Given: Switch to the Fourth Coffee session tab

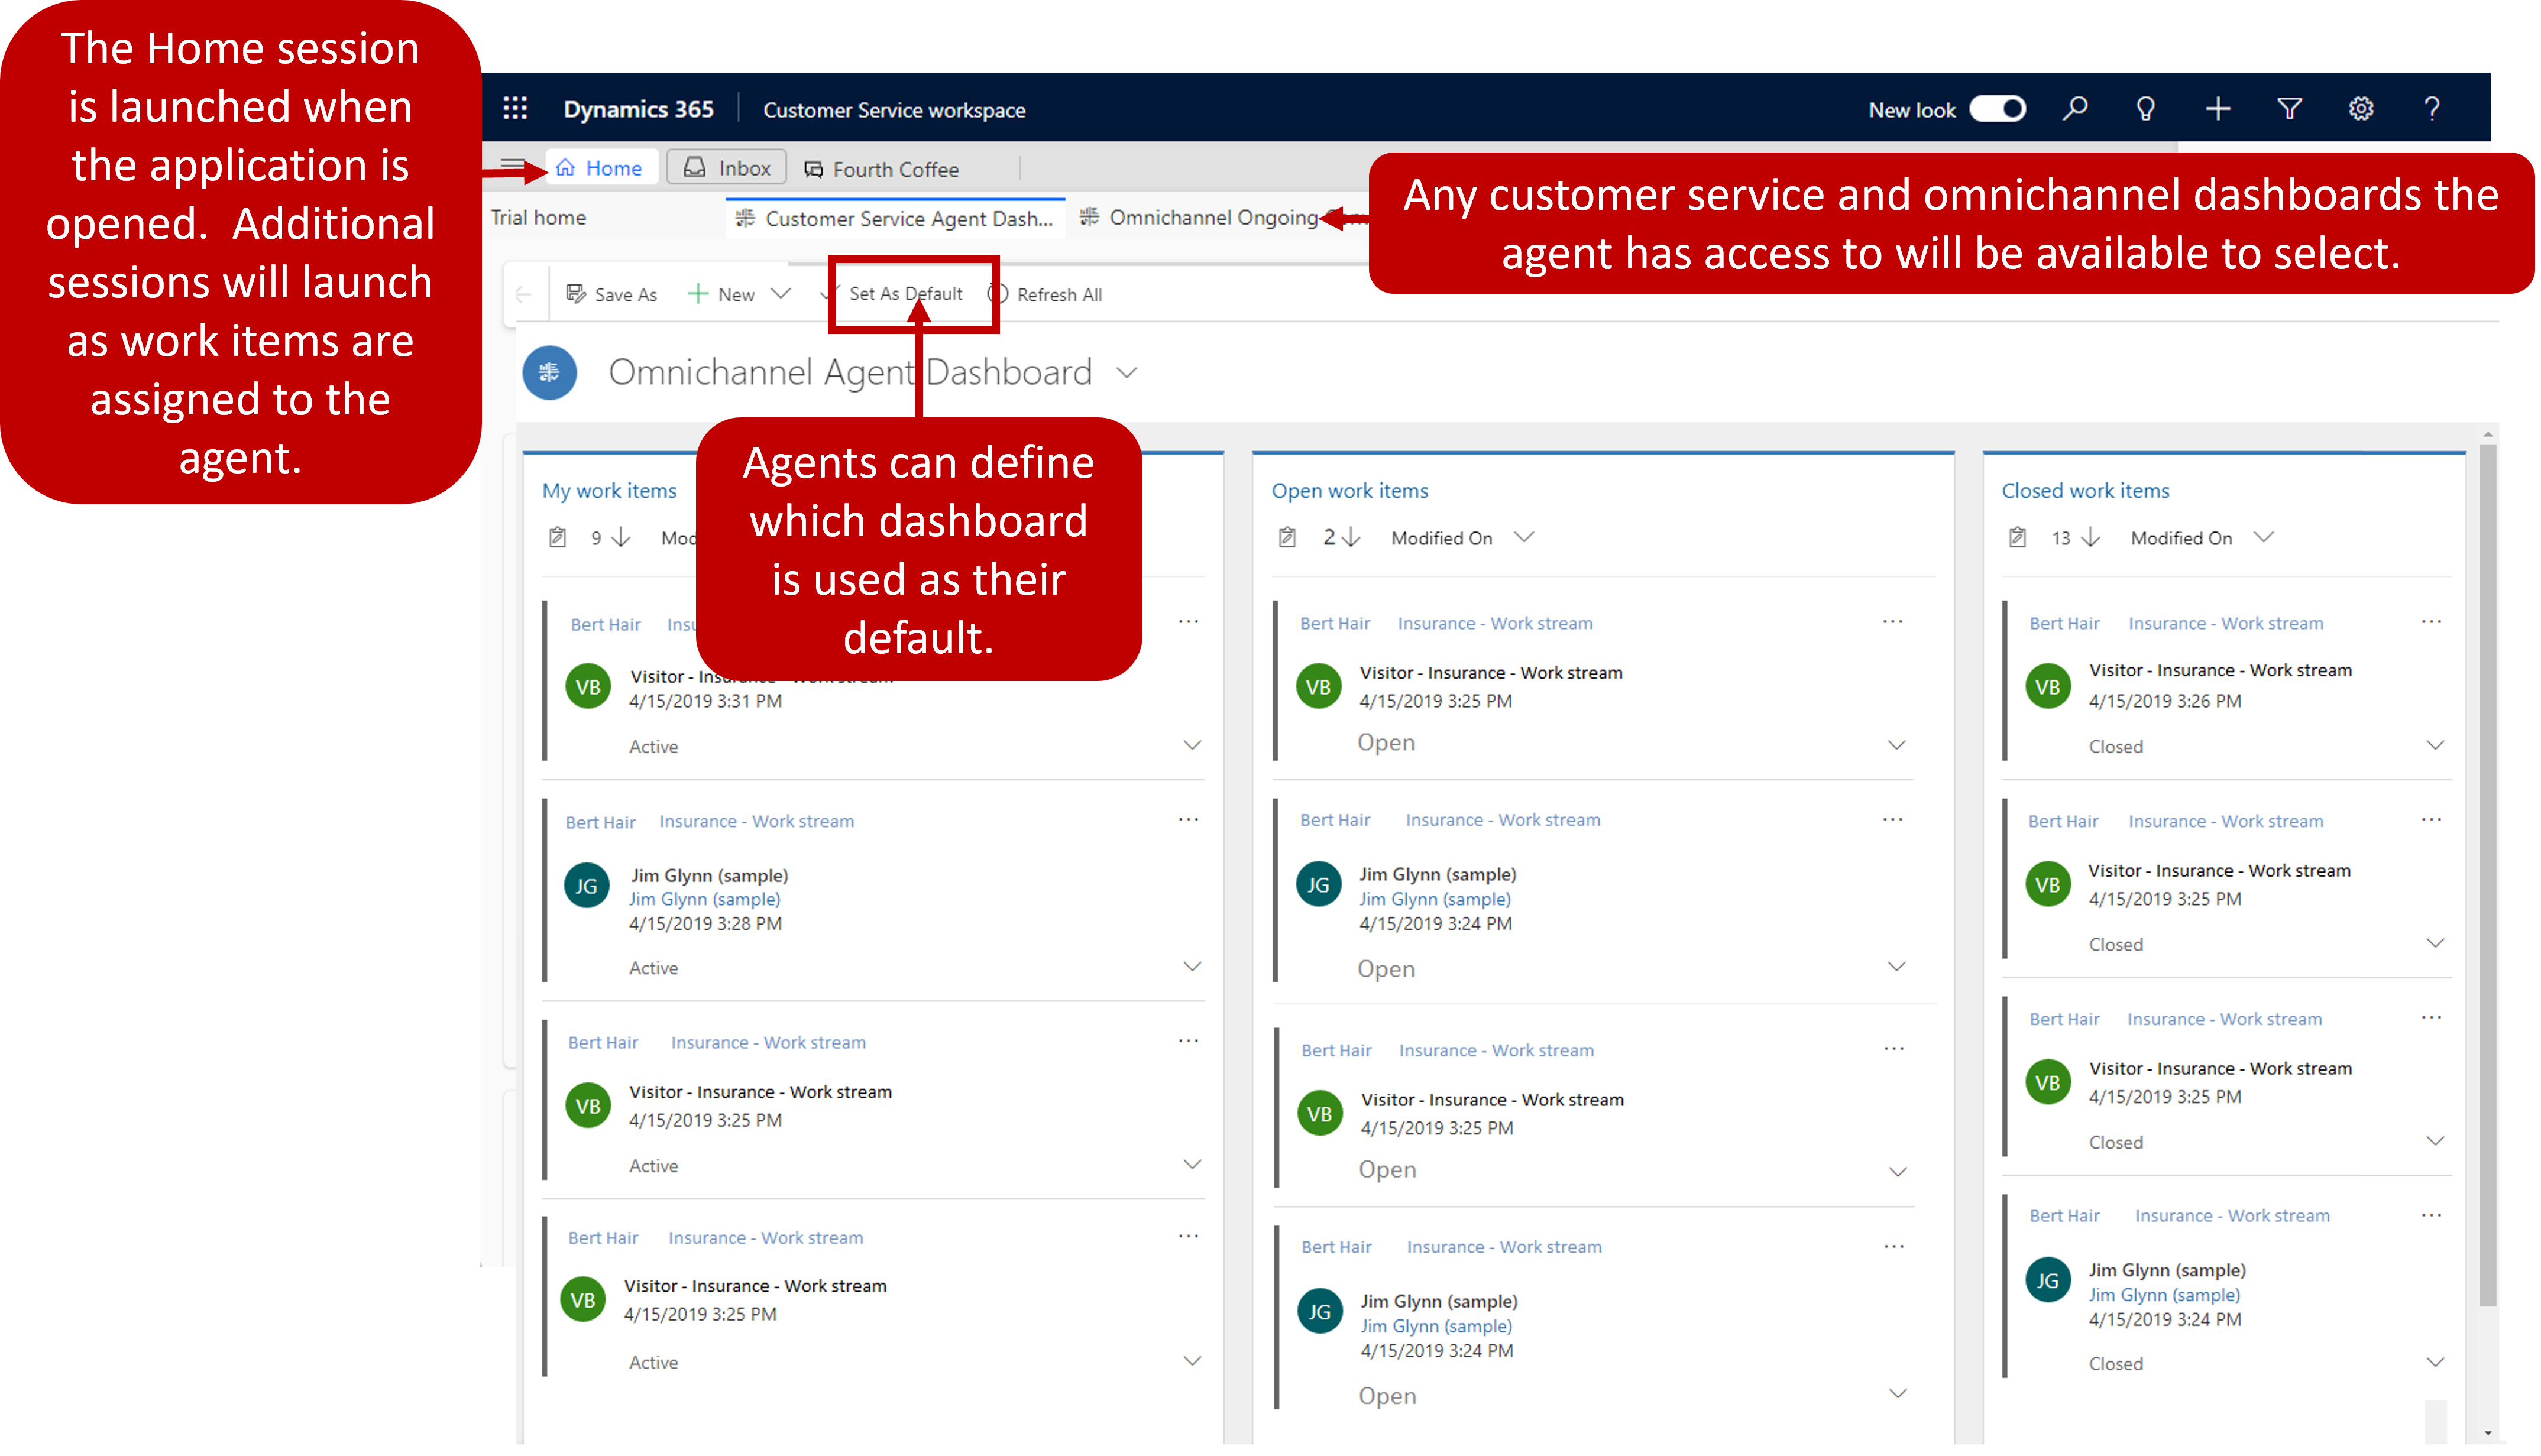Looking at the screenshot, I should coord(882,169).
